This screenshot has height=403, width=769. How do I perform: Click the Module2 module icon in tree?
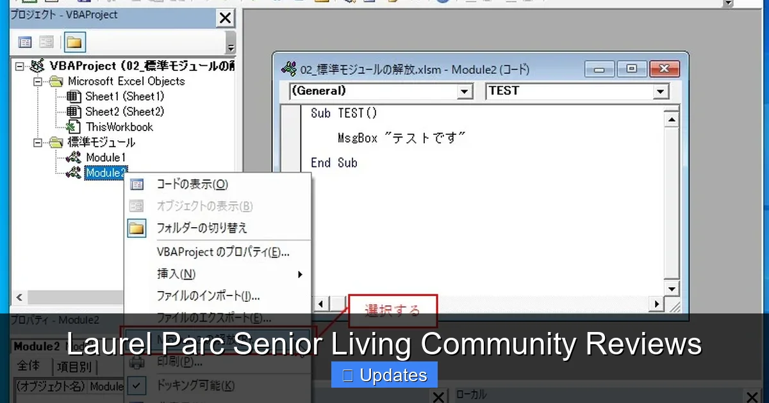tap(74, 173)
